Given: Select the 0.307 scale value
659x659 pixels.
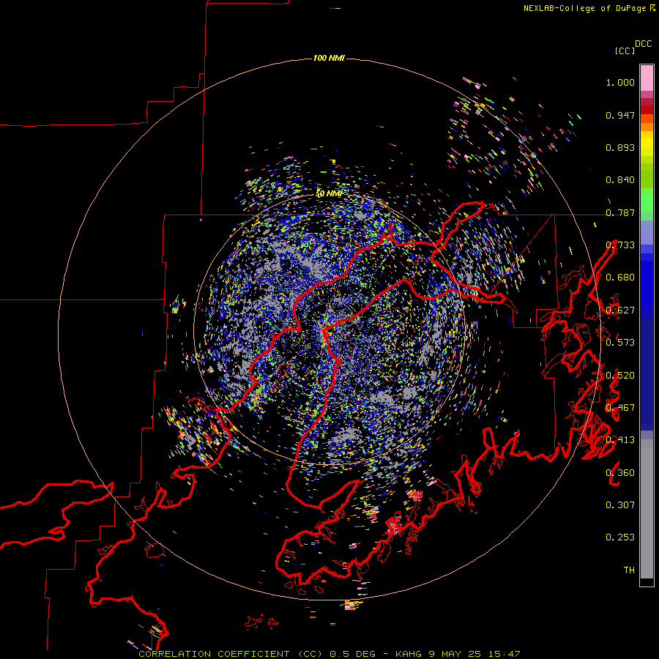Looking at the screenshot, I should [x=620, y=505].
